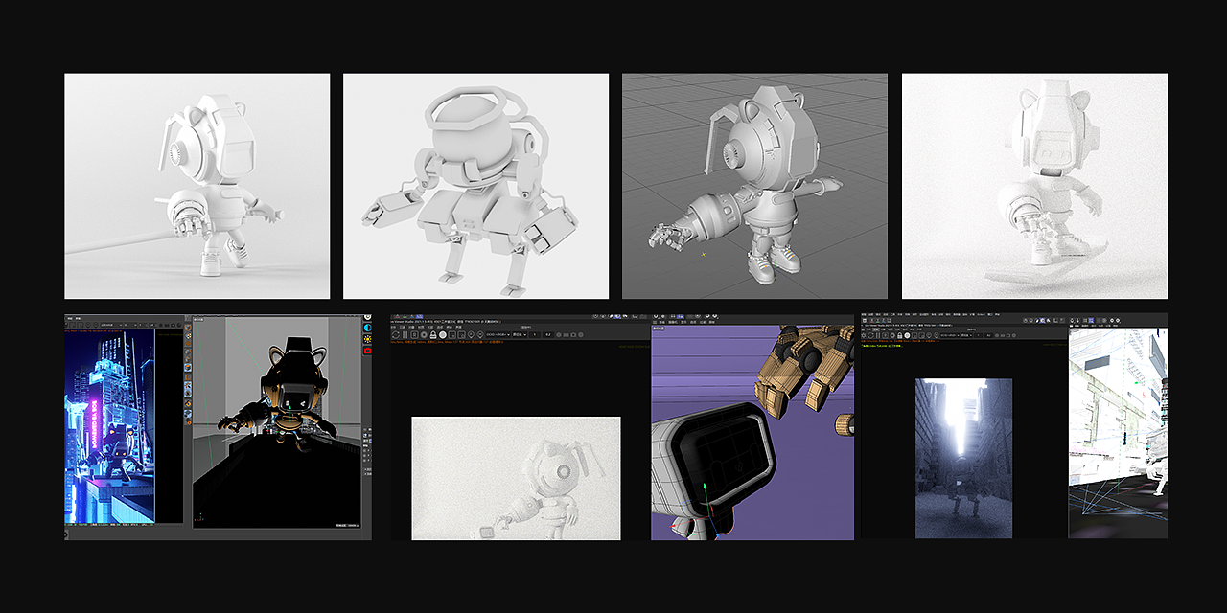Screen dimensions: 1227x613
Task: Restart render in the clay robot Live Viewer
Action: pos(396,335)
